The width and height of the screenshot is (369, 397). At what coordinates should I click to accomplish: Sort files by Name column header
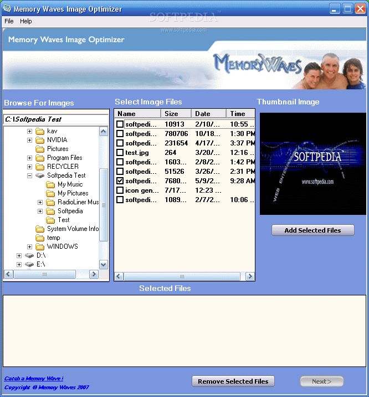coord(137,113)
